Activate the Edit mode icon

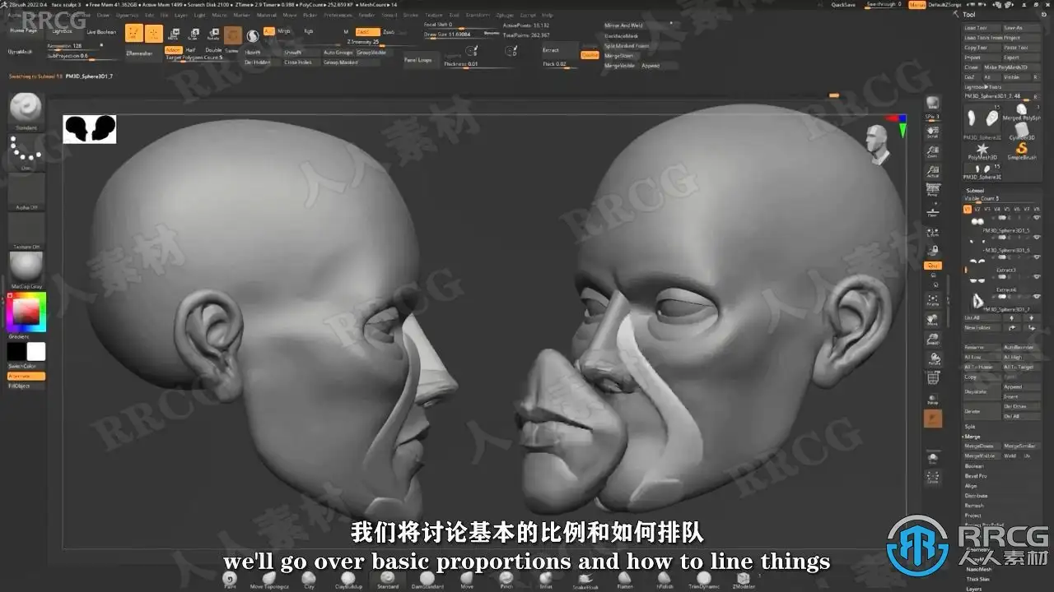pyautogui.click(x=133, y=33)
